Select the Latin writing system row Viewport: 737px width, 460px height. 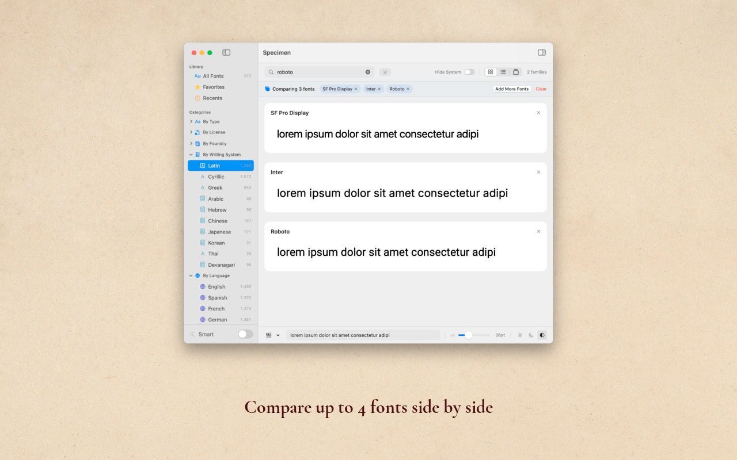(221, 166)
